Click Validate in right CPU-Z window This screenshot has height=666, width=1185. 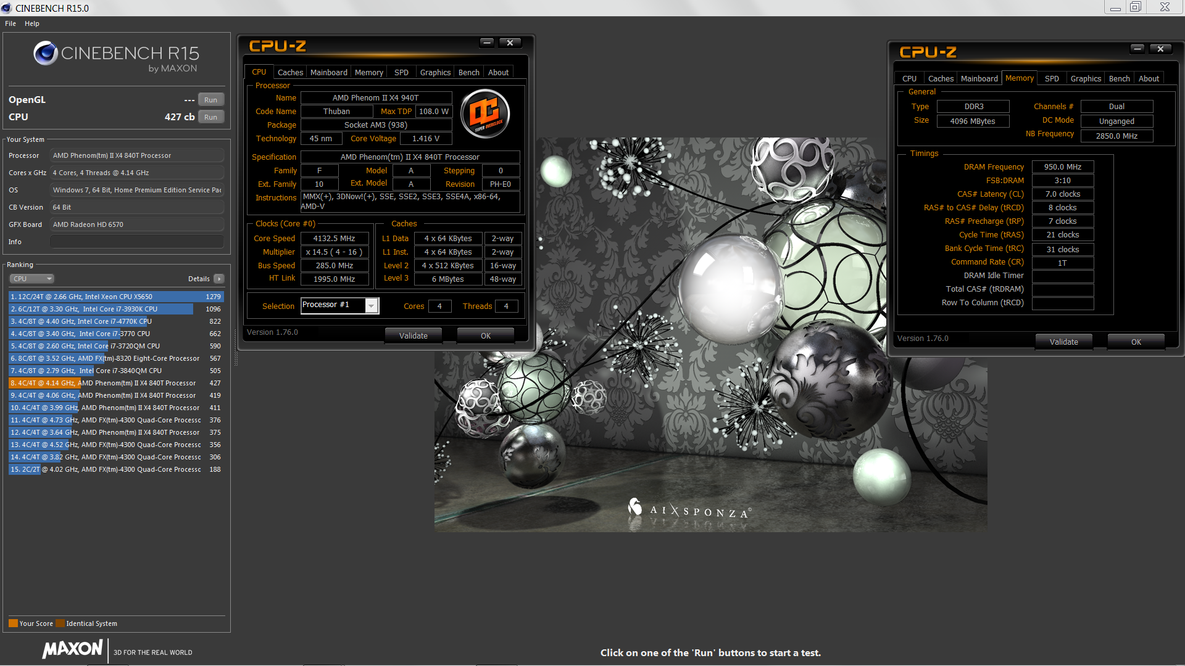click(1064, 342)
